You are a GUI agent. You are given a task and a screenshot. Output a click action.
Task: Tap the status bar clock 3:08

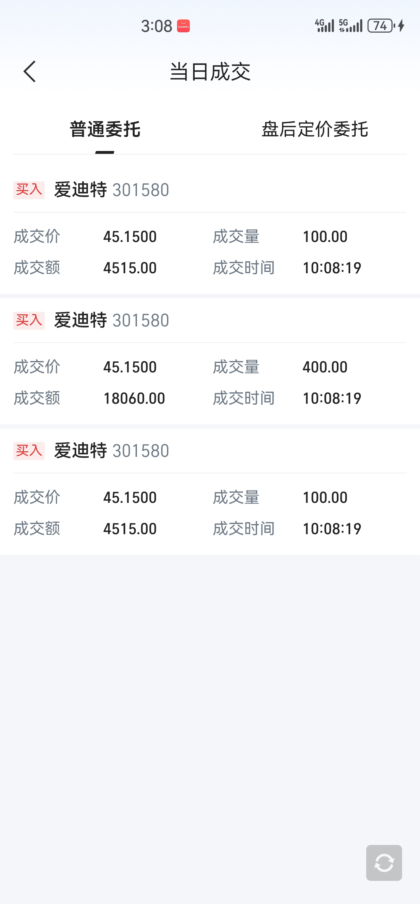[157, 26]
